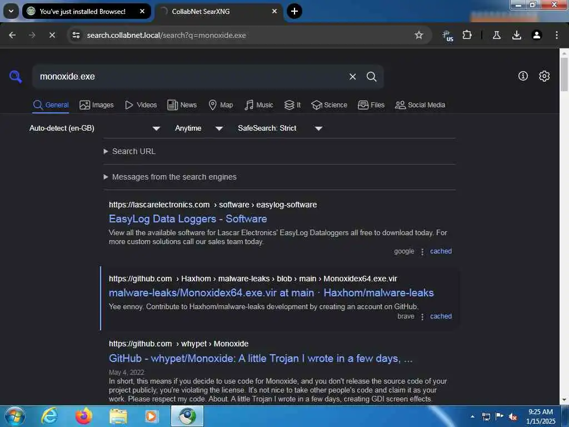The image size is (569, 427).
Task: Open a new tab with plus button
Action: point(295,11)
